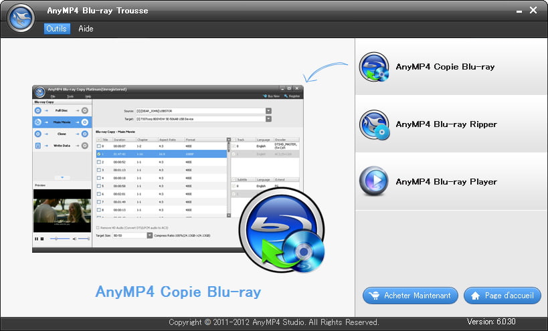Click the AnyMP4 logo in the title bar
This screenshot has width=548, height=331.
[21, 18]
